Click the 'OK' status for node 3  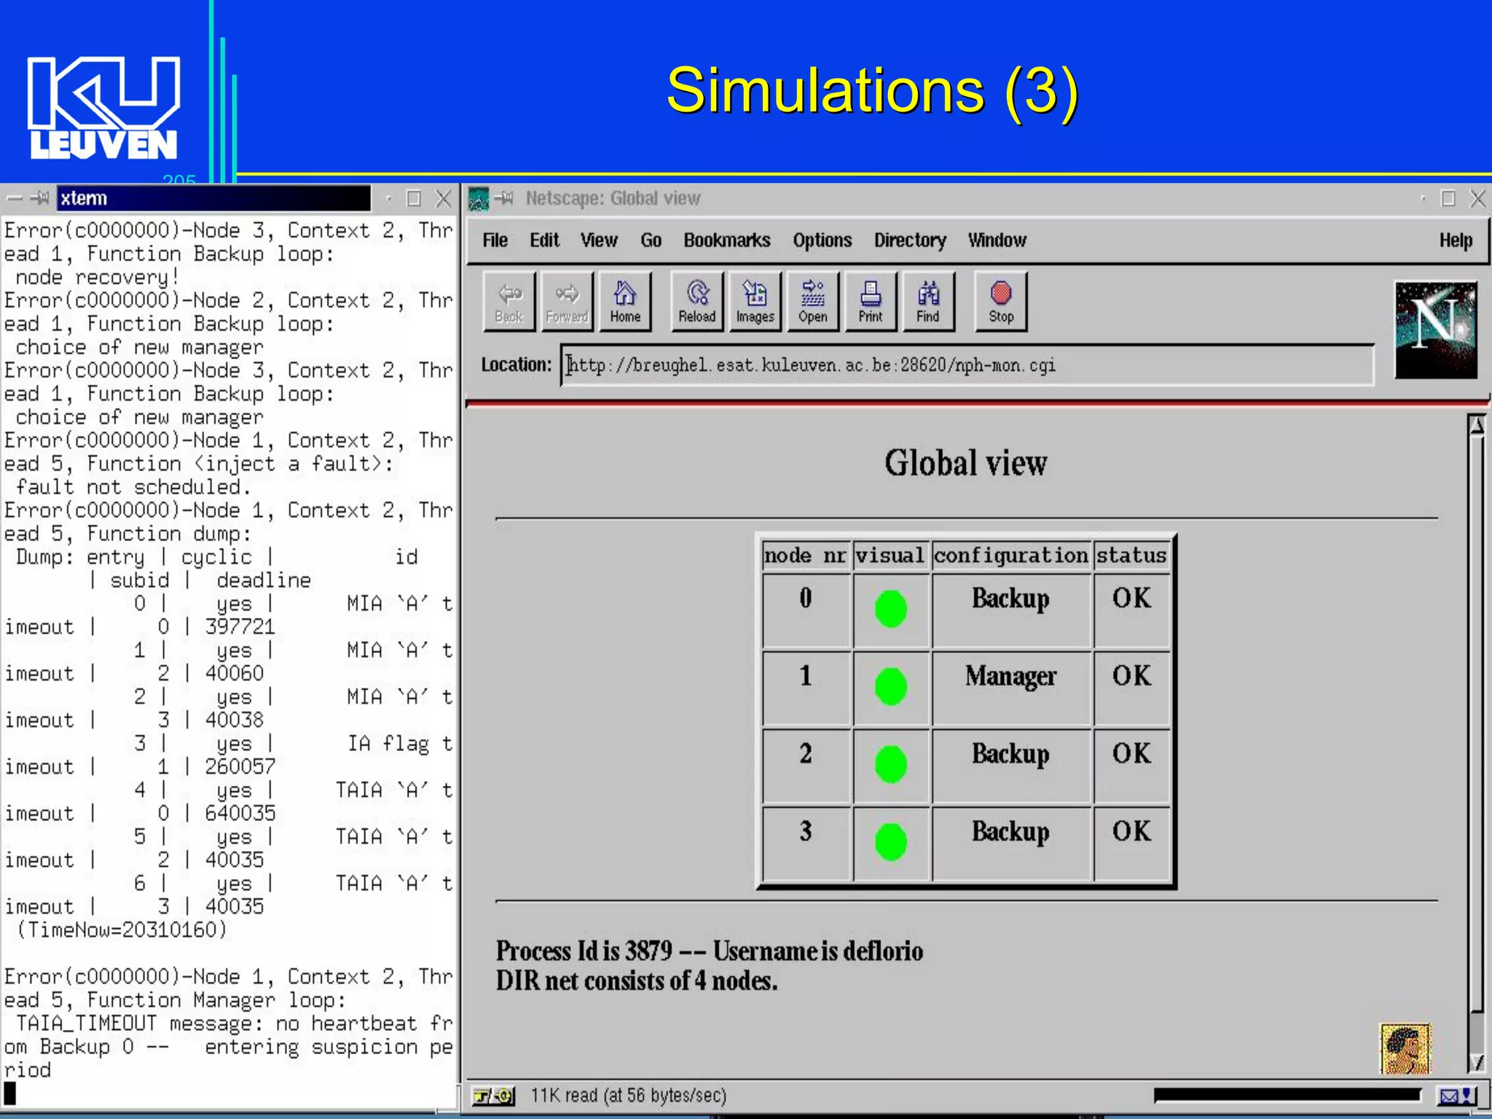tap(1131, 831)
